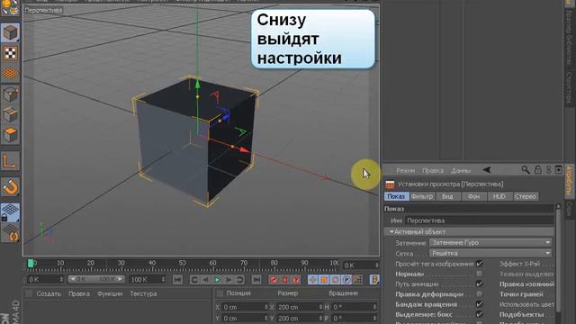Viewport: 576px width, 324px height.
Task: Open the Данные menu in Attributes
Action: pyautogui.click(x=461, y=170)
